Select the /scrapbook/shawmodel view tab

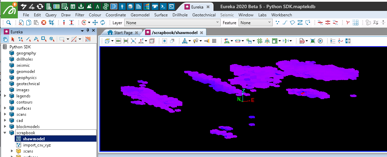point(176,32)
